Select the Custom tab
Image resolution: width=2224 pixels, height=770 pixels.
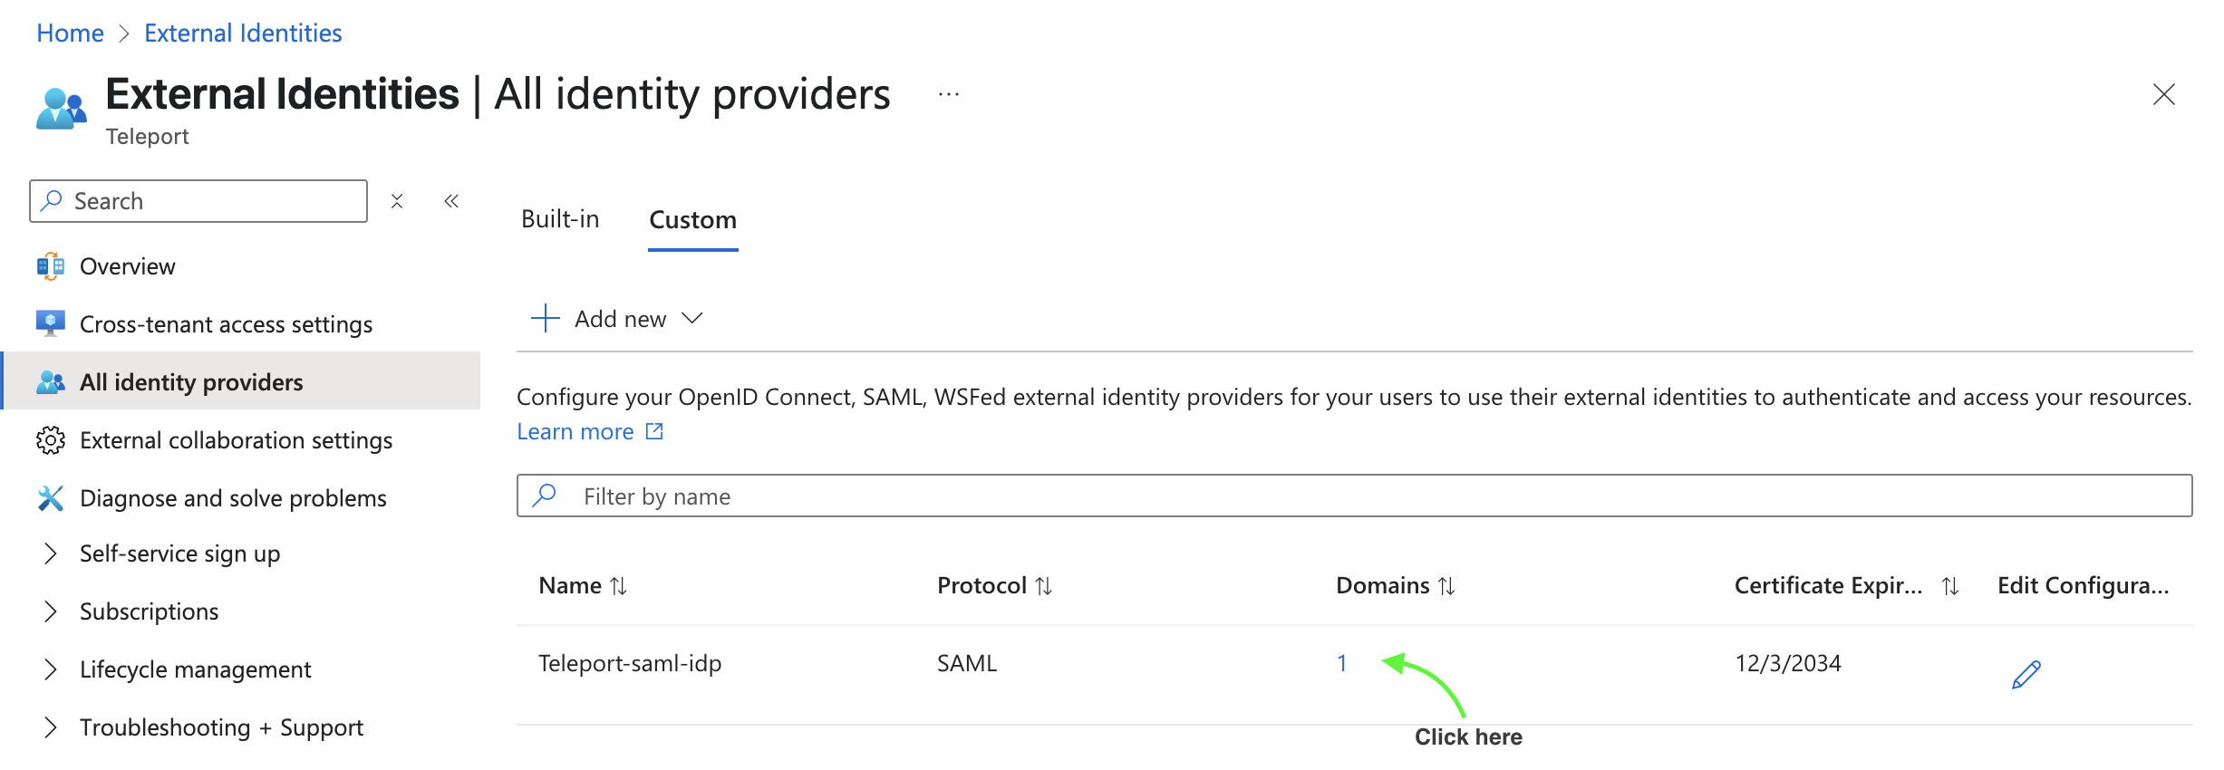click(x=691, y=218)
